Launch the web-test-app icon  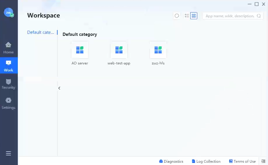pos(119,50)
